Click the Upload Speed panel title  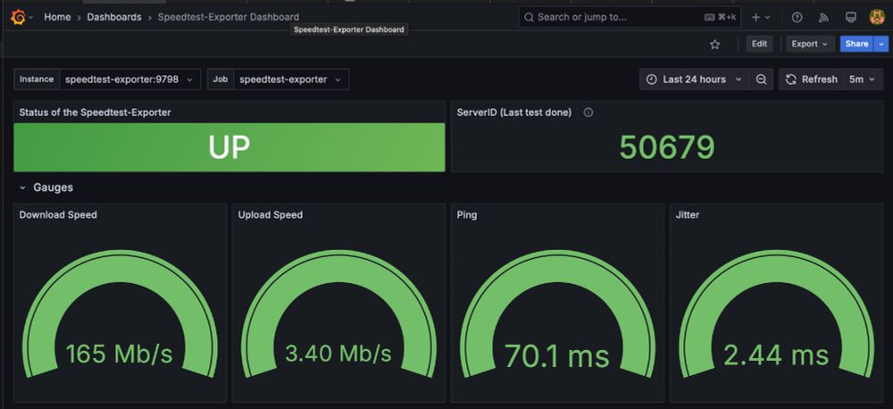[x=271, y=214]
